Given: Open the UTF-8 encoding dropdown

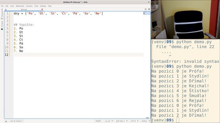Looking at the screenshot, I should (134, 121).
